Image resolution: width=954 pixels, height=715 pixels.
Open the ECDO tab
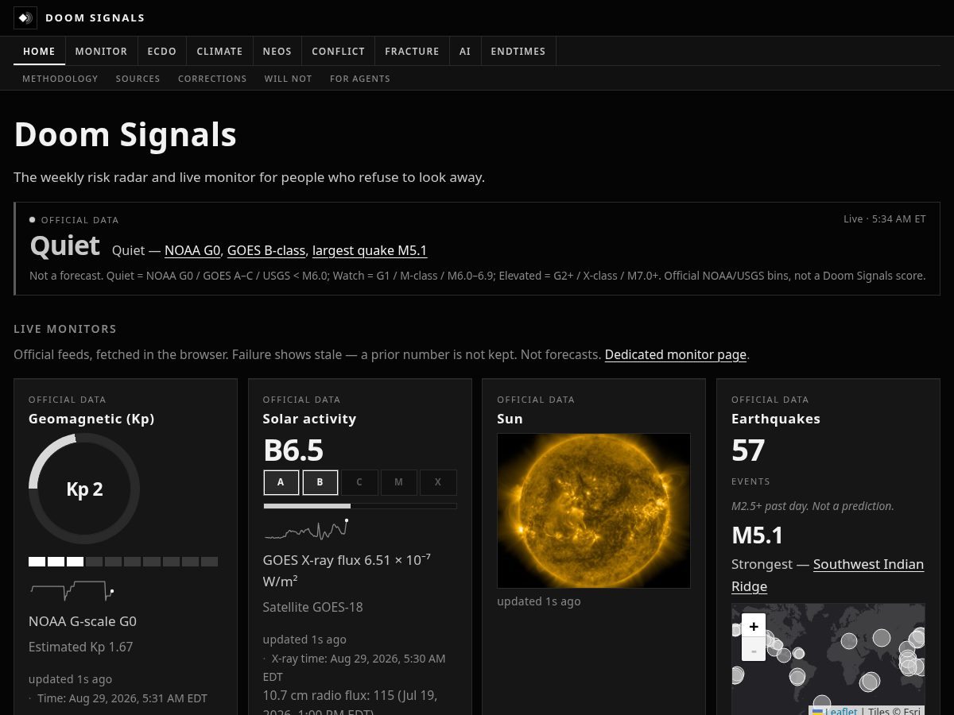[162, 51]
